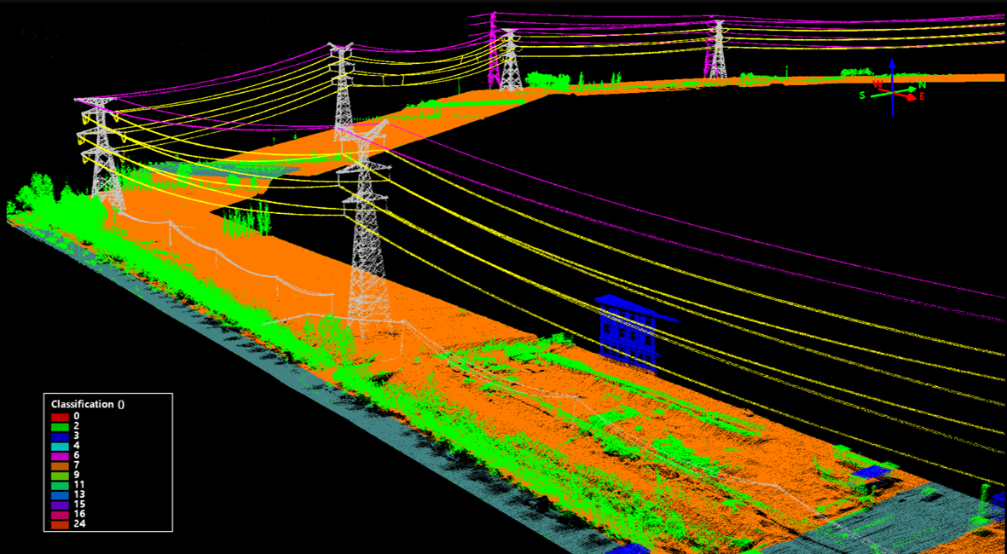Click the red swatch for class 0

(x=60, y=417)
